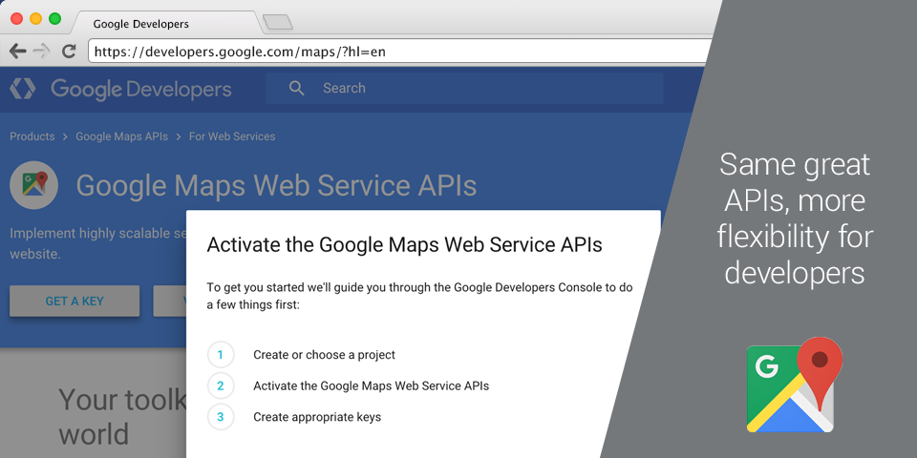Viewport: 917px width, 458px height.
Task: Click dialog title 'Activate the Google Maps Web Service APIs'
Action: (405, 244)
